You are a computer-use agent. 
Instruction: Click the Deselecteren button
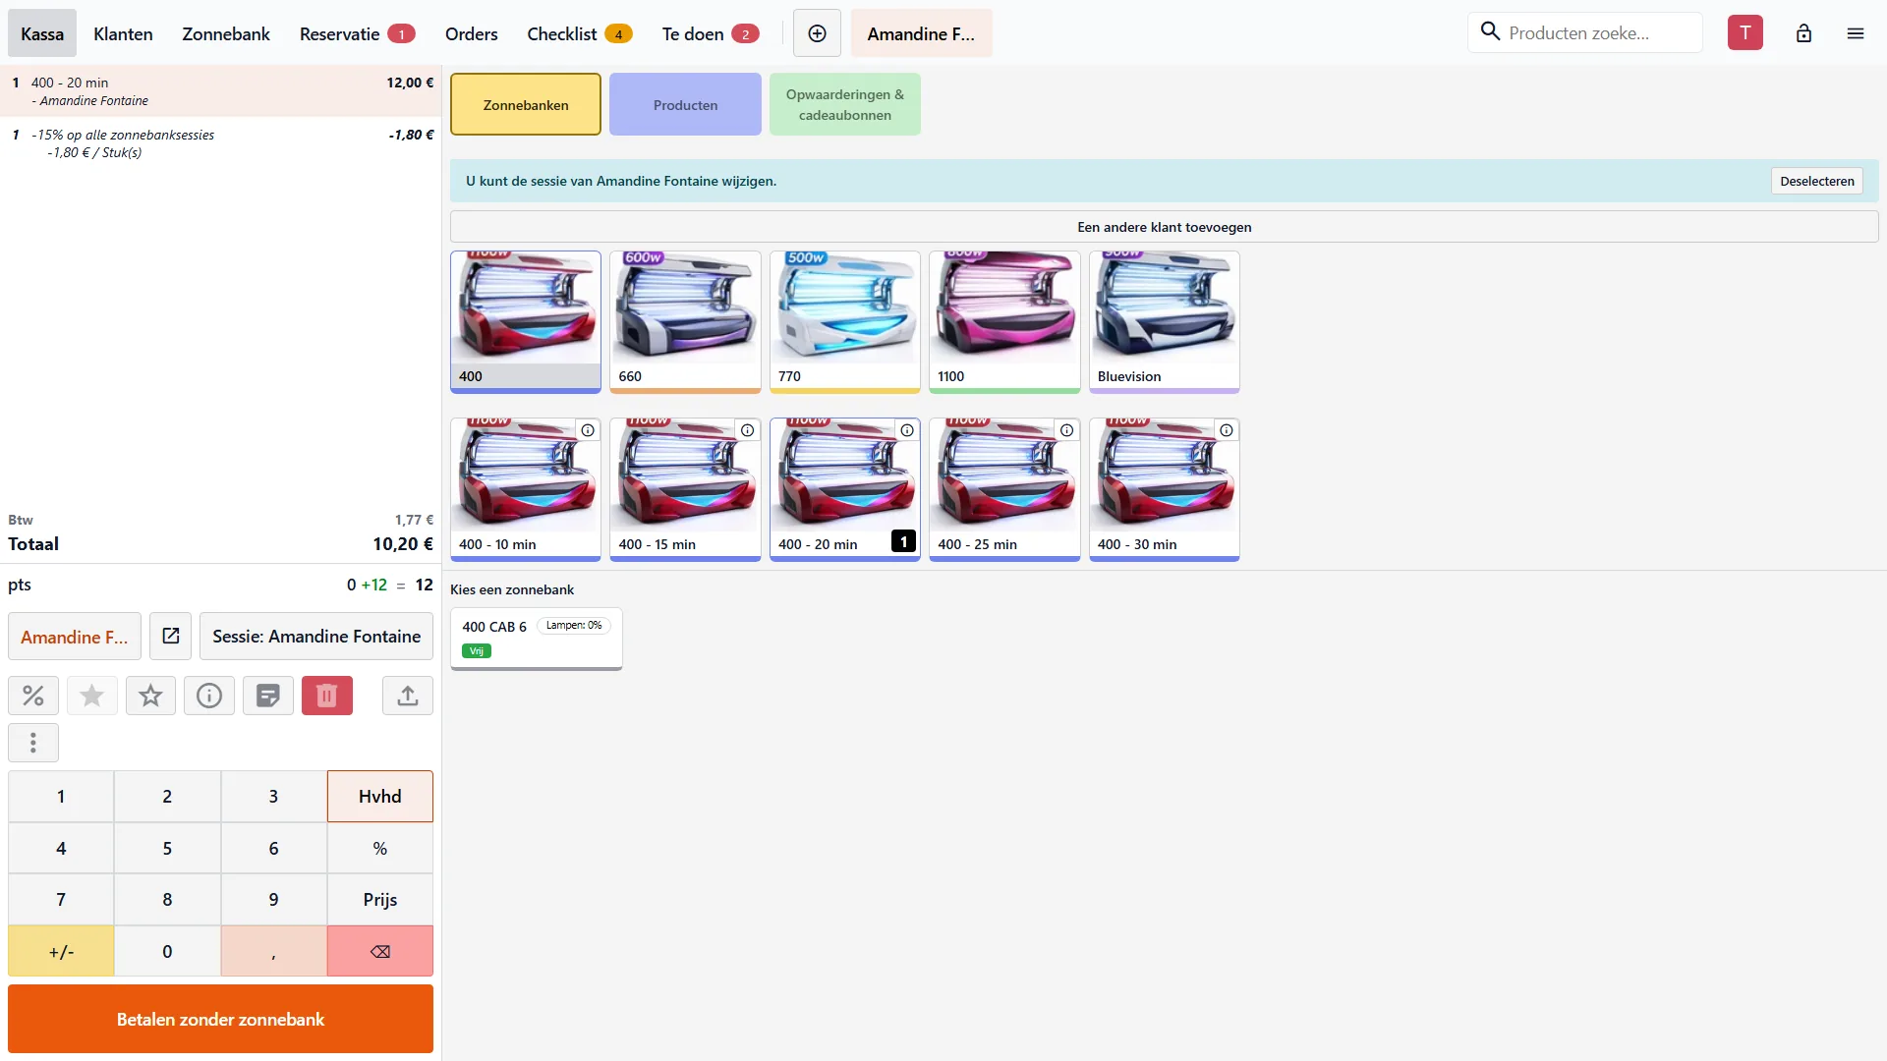[1817, 181]
